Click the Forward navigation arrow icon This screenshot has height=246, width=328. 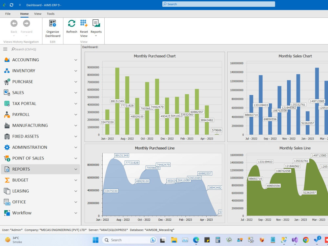(27, 23)
